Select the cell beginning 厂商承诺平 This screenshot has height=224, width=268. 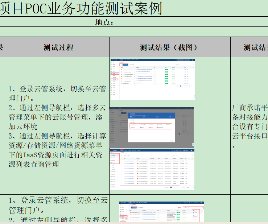[249, 126]
